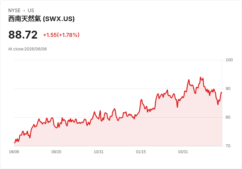The image size is (242, 169).
Task: Click the 08/20 date axis label
Action: tap(56, 152)
